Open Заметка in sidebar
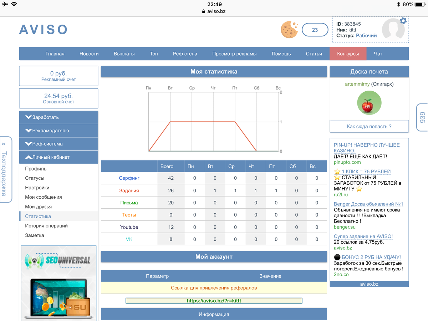Screen dimensions: 428x321 35,235
